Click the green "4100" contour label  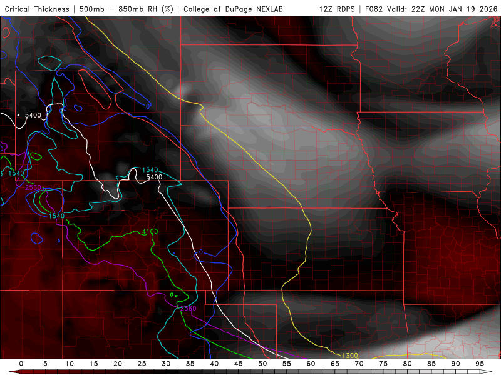point(150,231)
